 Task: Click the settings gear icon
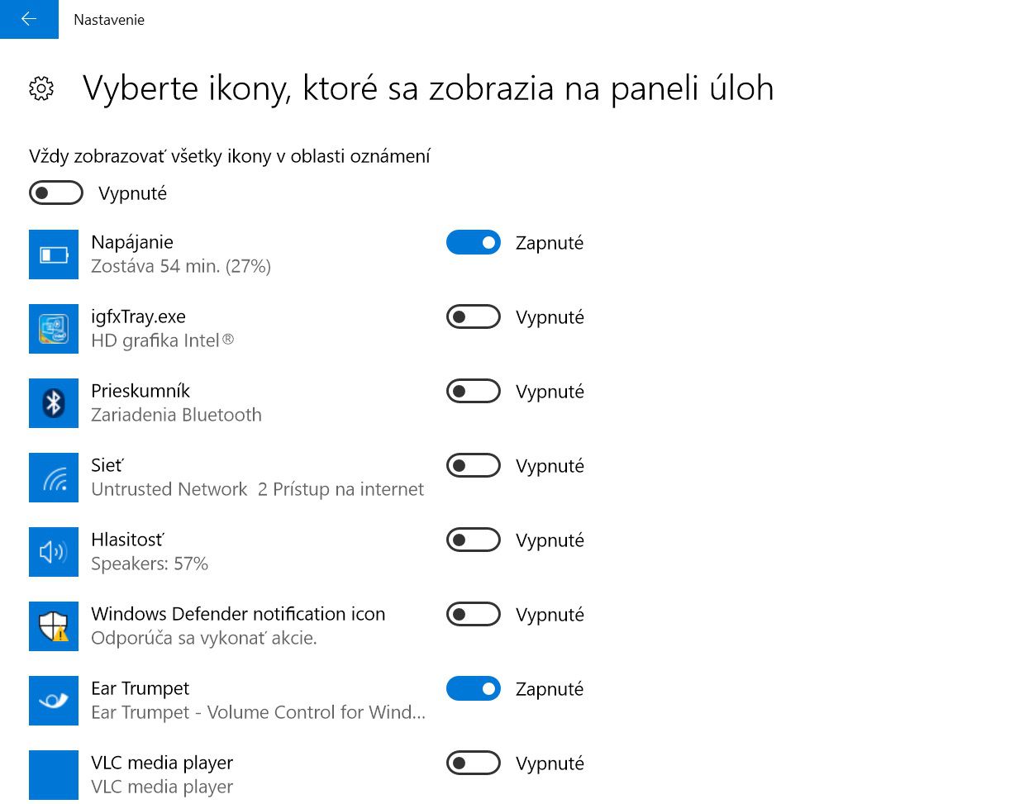[41, 88]
